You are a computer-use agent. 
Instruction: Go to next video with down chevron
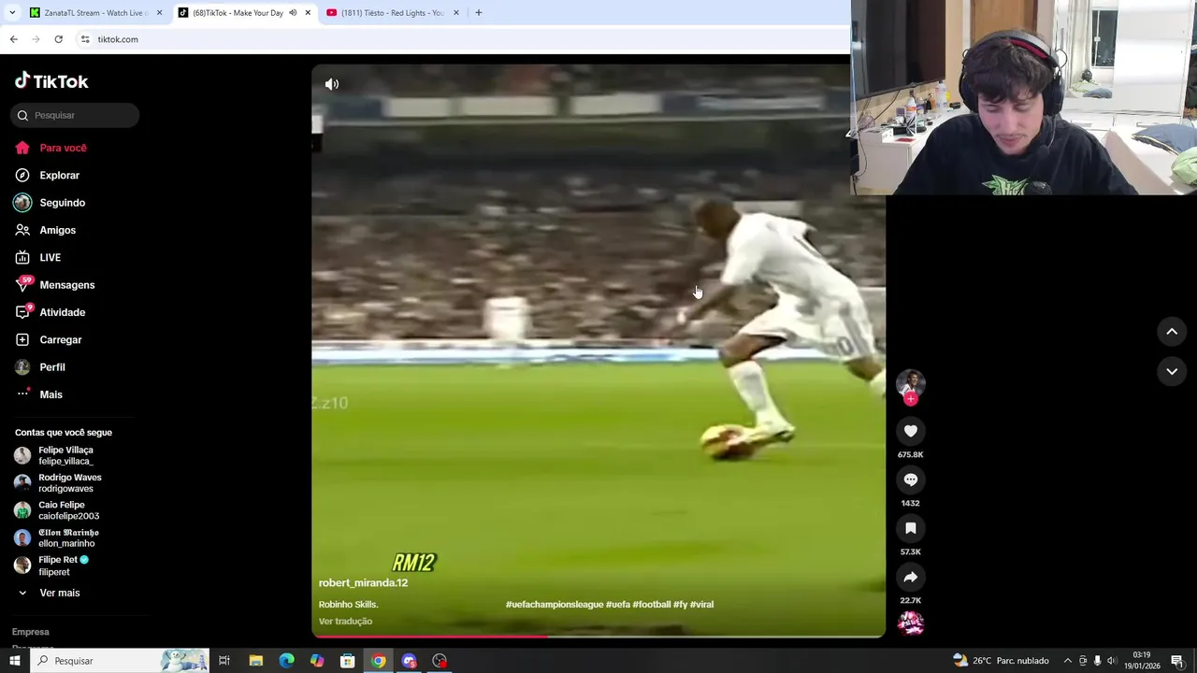[1172, 371]
